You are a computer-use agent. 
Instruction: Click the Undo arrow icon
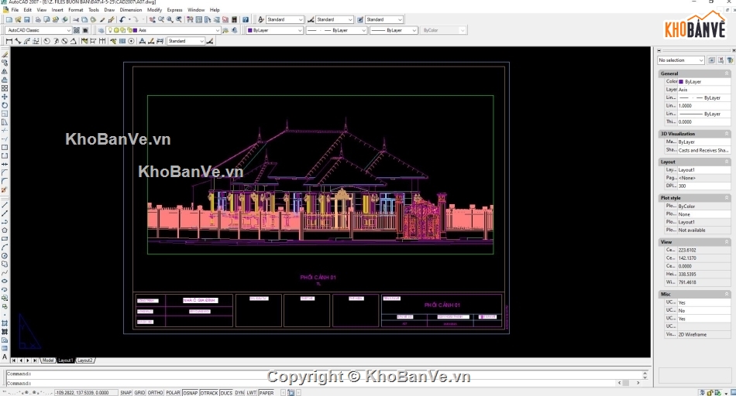122,19
